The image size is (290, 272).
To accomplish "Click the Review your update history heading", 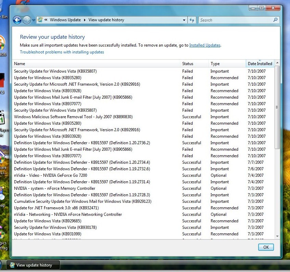I will [x=52, y=37].
